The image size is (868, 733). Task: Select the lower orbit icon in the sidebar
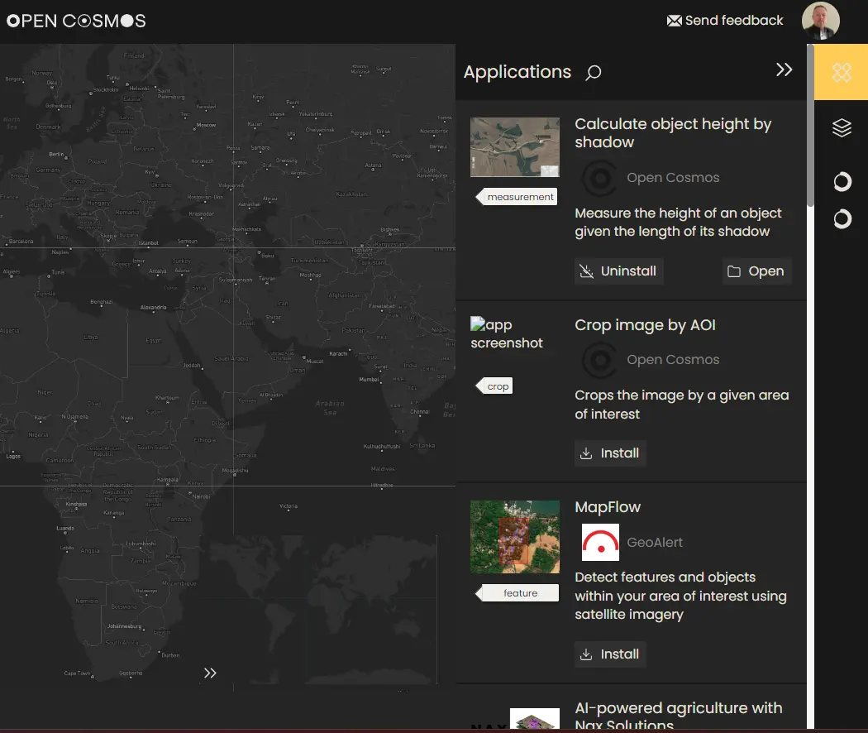(x=841, y=218)
